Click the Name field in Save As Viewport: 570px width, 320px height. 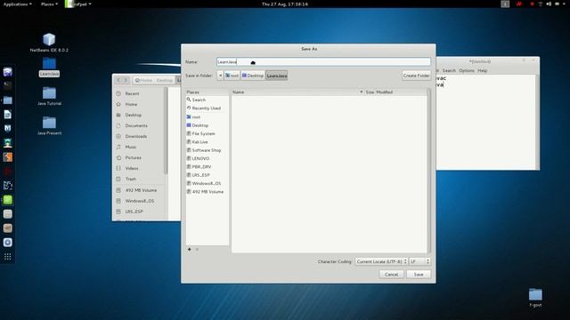pos(323,61)
